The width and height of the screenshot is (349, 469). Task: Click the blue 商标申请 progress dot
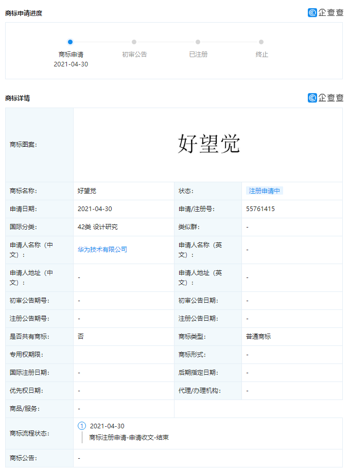click(x=71, y=42)
